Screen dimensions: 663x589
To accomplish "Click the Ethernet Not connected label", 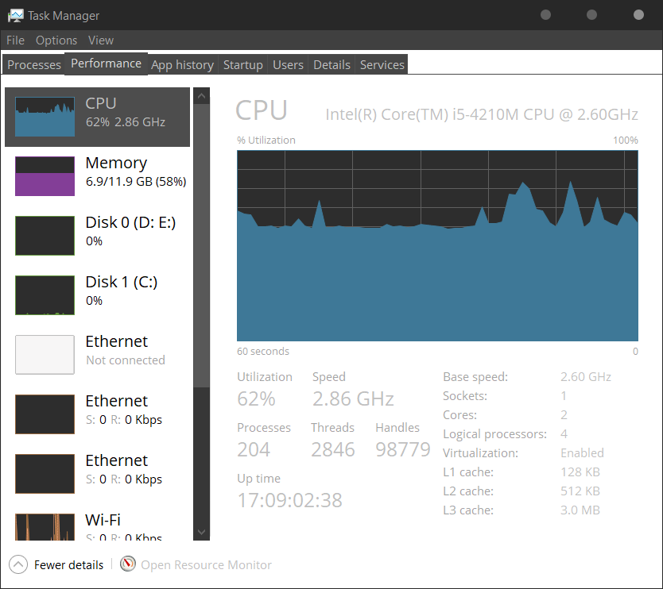I will (x=125, y=350).
